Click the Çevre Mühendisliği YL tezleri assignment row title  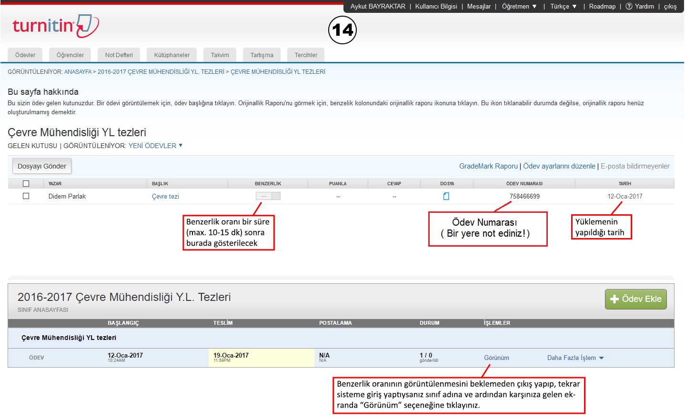coord(69,338)
